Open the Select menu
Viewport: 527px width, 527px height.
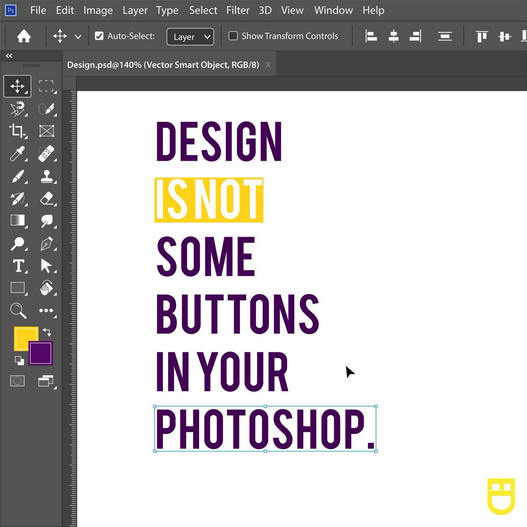(x=203, y=10)
